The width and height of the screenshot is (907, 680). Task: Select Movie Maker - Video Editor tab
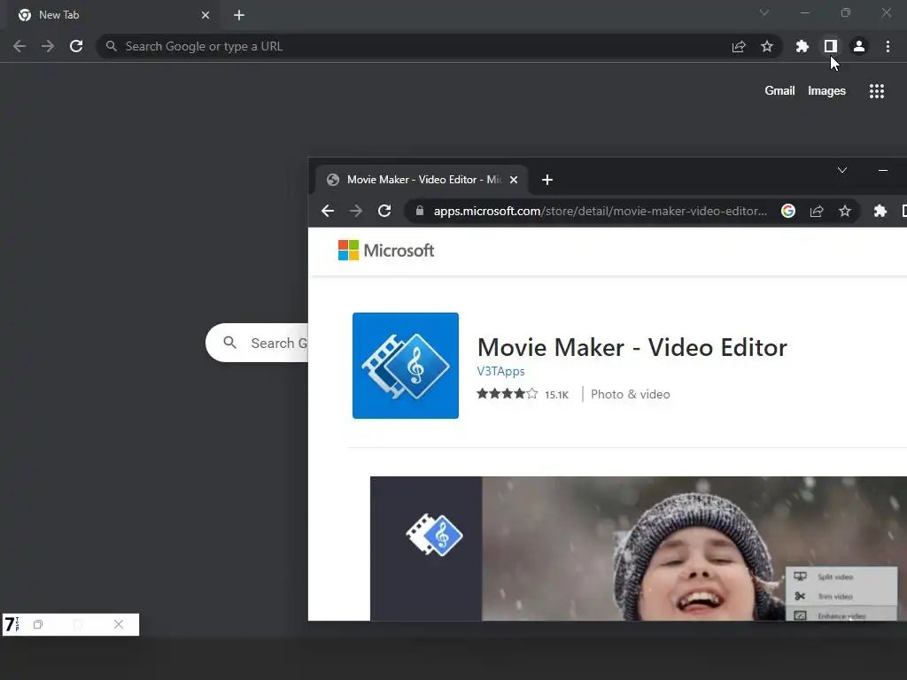click(421, 180)
